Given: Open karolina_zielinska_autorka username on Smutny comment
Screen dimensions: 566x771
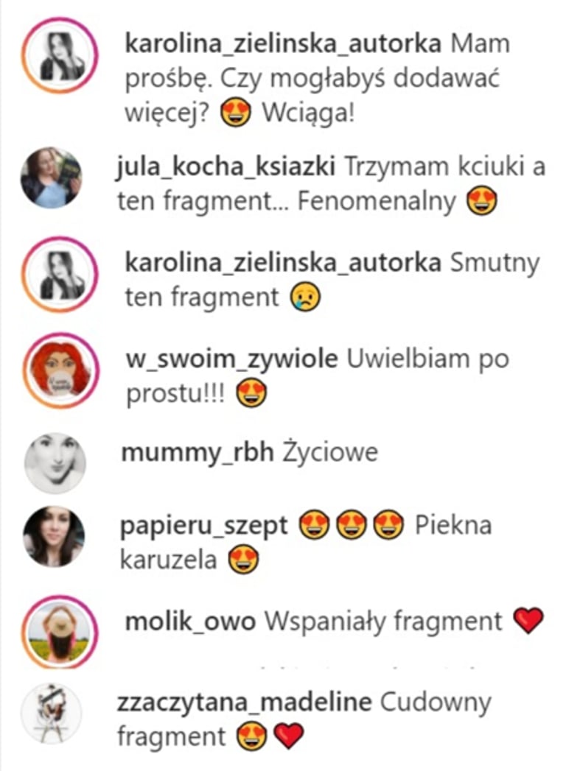Looking at the screenshot, I should click(x=283, y=263).
